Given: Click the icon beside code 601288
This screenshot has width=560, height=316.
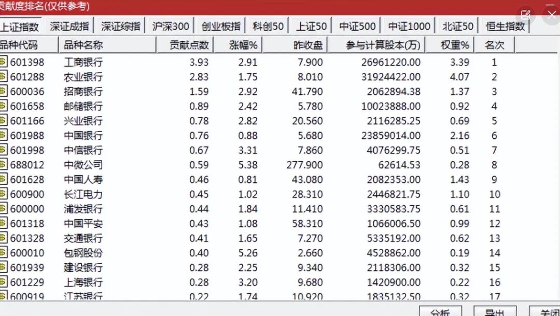Looking at the screenshot, I should [x=3, y=76].
